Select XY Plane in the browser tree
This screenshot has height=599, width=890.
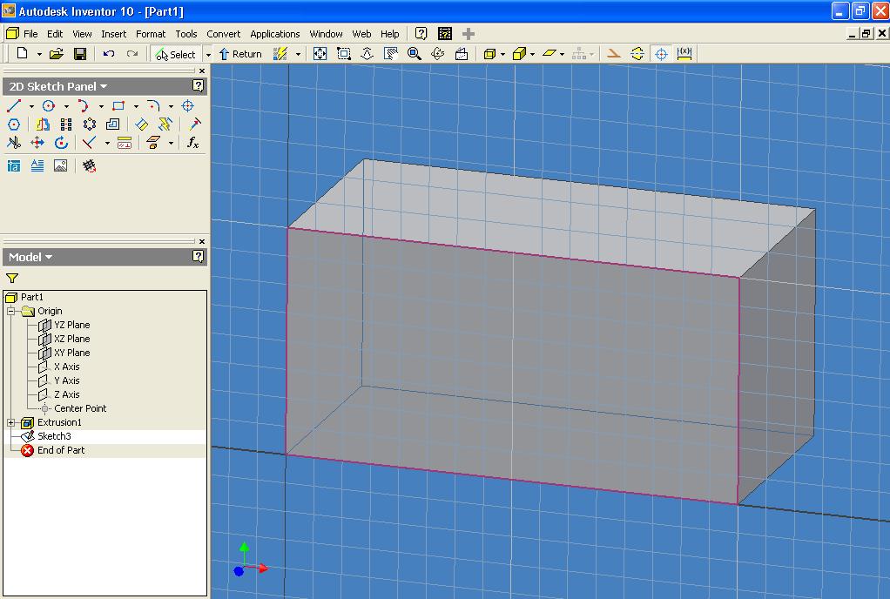(x=71, y=353)
